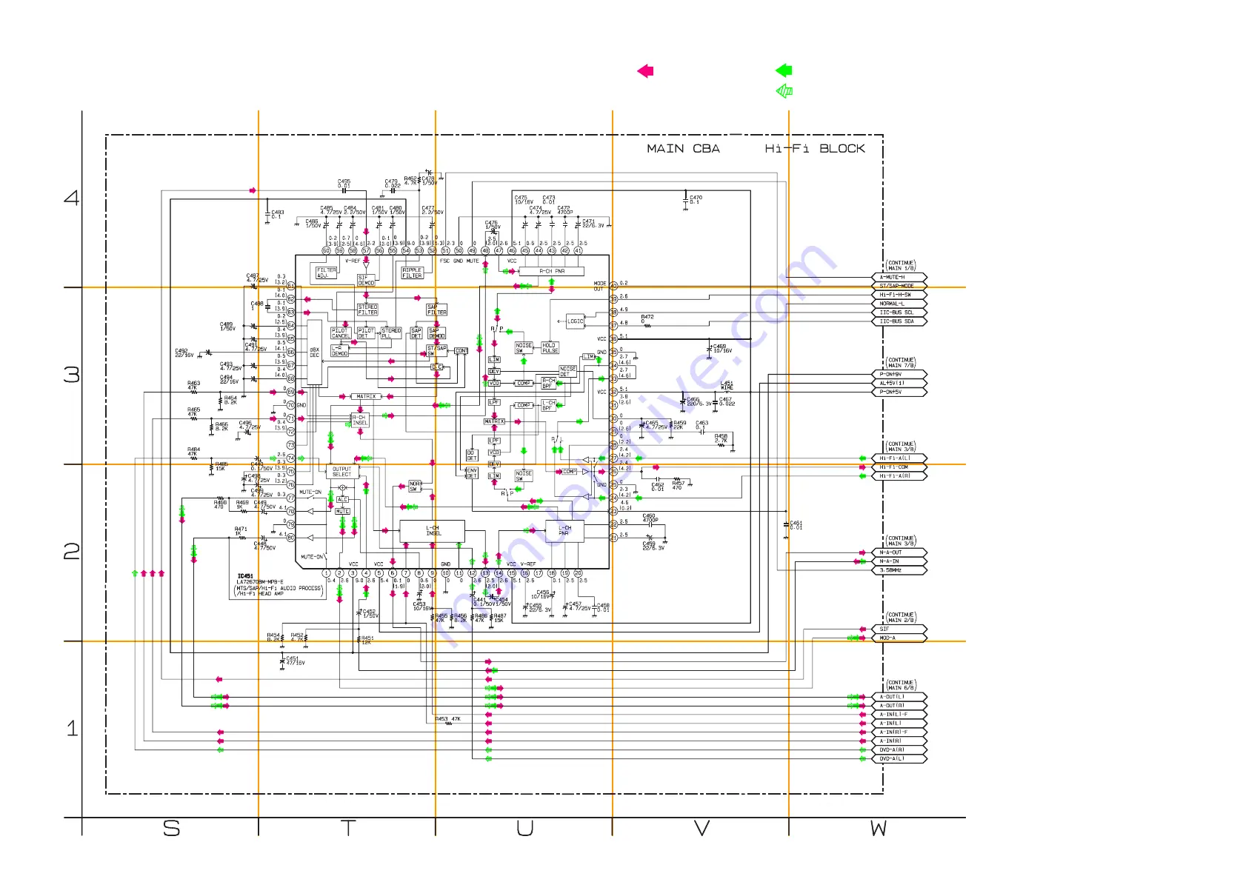Click the pink legend arrow above the schematic
Screen dimensions: 1260x882
click(645, 71)
